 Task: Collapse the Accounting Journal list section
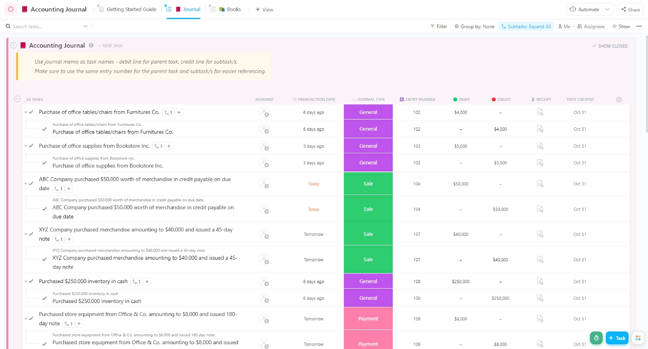click(14, 45)
